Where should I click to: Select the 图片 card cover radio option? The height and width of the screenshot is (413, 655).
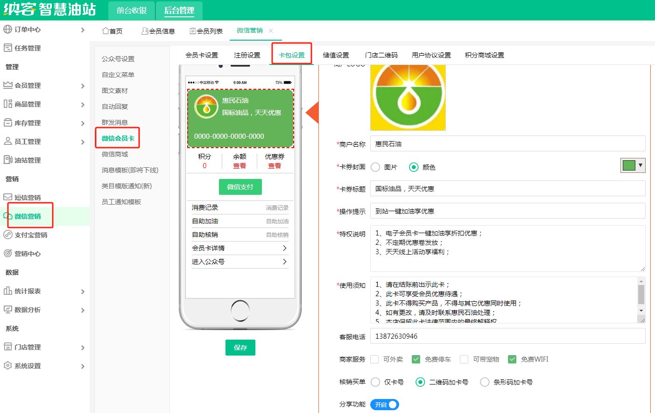375,167
